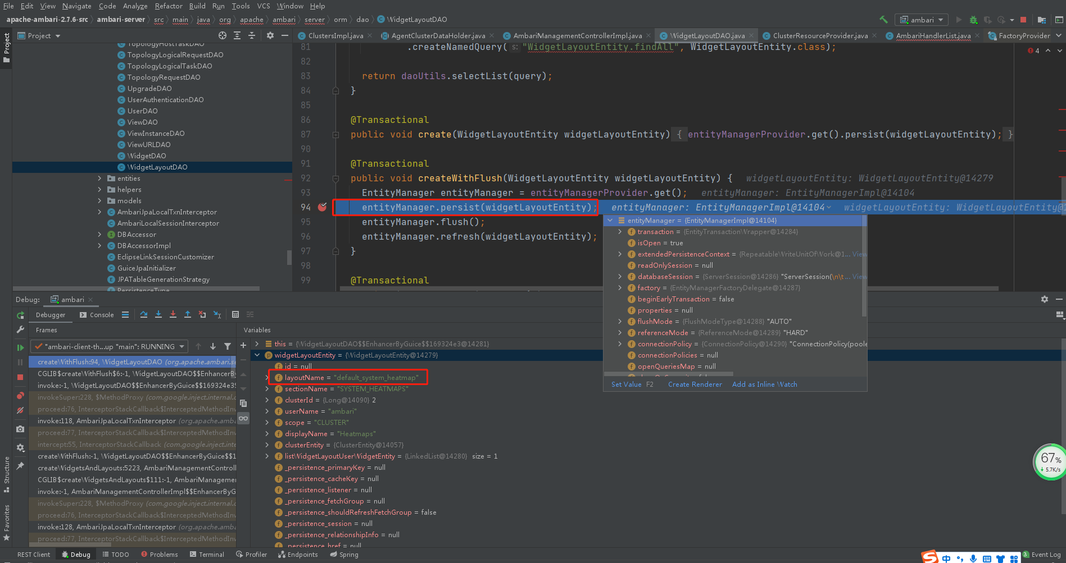Select the WidgetDAO file in the project tree
Image resolution: width=1066 pixels, height=563 pixels.
(146, 156)
